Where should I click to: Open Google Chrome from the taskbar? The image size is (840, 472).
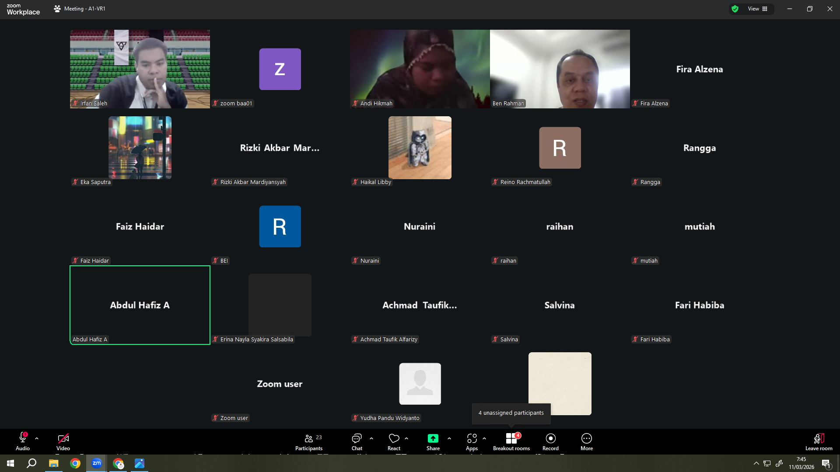click(x=75, y=463)
